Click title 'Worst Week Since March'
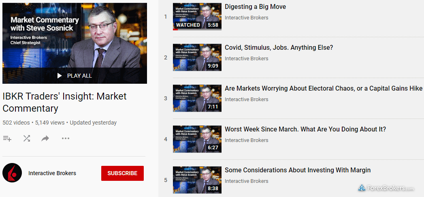 (x=305, y=129)
